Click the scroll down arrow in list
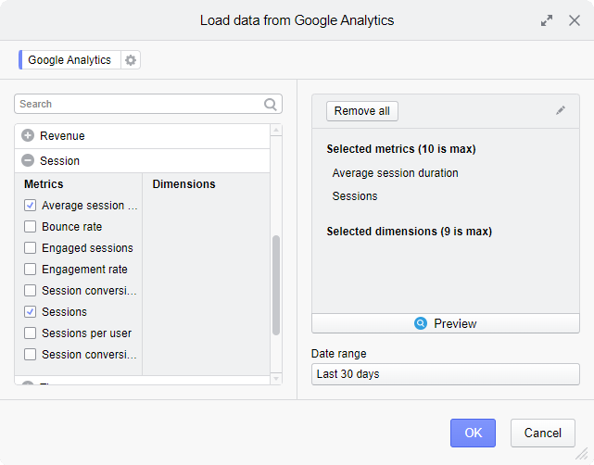594x465 pixels. tap(276, 379)
